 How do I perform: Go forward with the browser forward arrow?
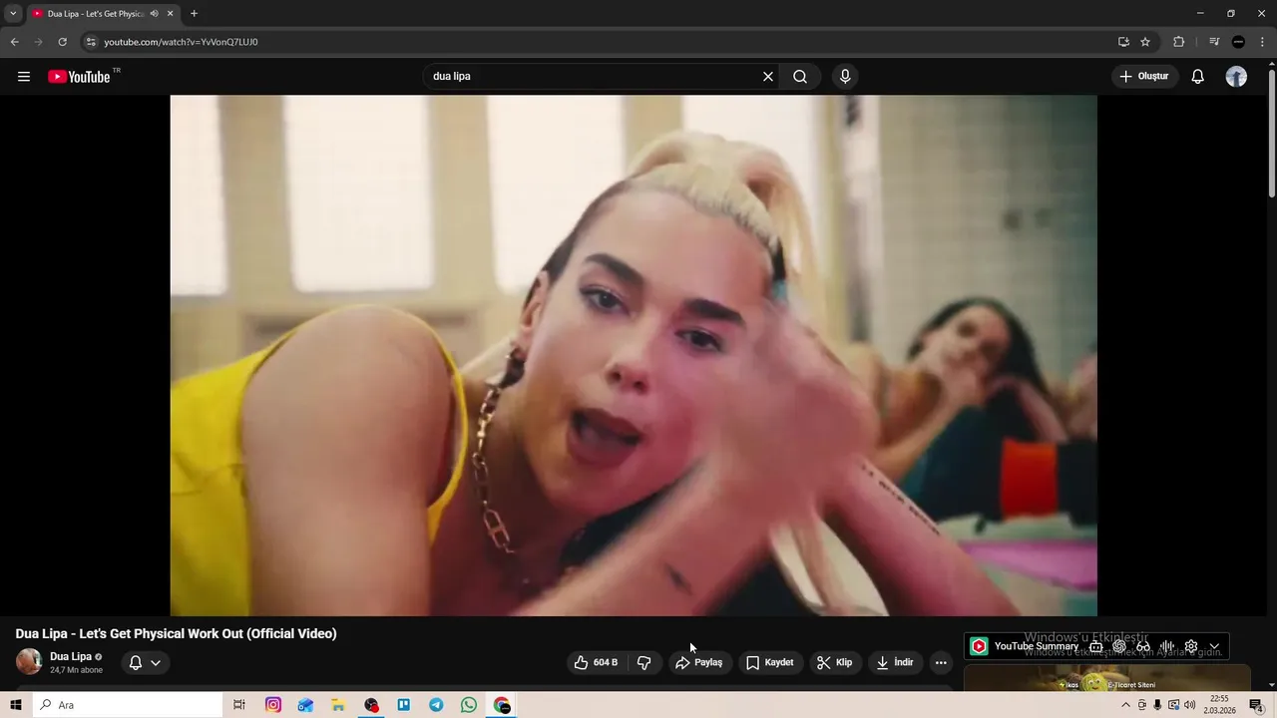coord(38,42)
